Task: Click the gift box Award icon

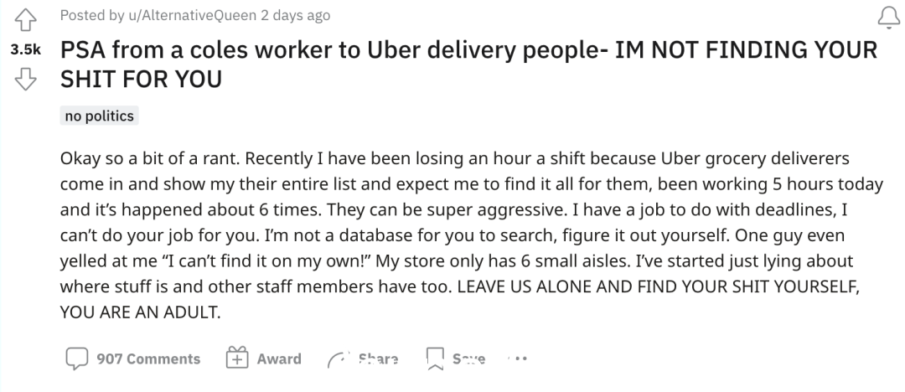Action: pyautogui.click(x=236, y=358)
